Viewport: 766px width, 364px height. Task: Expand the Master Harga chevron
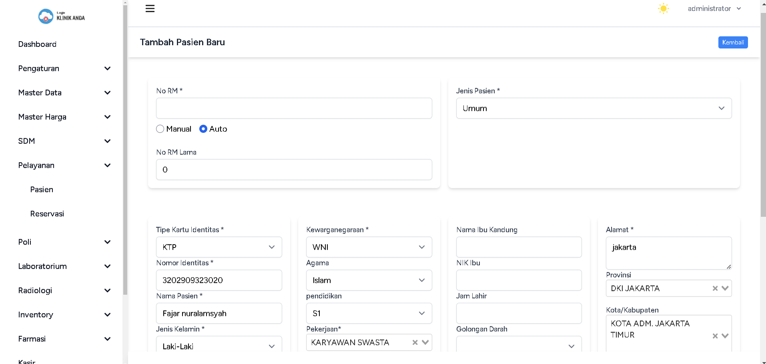(x=107, y=117)
